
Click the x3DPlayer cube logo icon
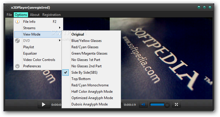point(8,7)
